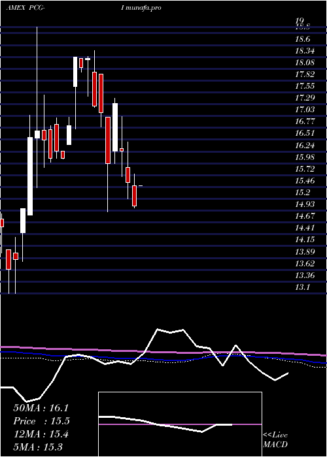Click the MACD inset chart box

pos(180,424)
